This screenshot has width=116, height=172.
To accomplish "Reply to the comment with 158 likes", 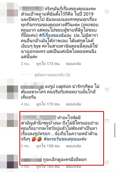I will tap(74, 146).
